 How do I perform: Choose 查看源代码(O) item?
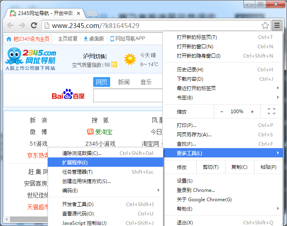click(105, 213)
